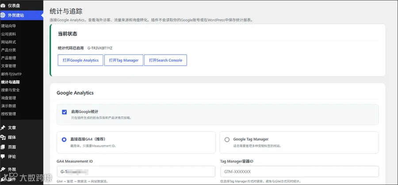Click the media icon next to 媒体
The height and width of the screenshot is (185, 398).
(x=3, y=137)
